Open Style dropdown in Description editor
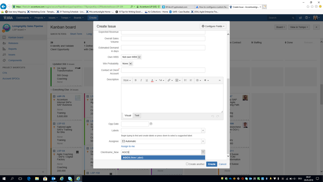The height and width of the screenshot is (182, 323). coord(127,80)
